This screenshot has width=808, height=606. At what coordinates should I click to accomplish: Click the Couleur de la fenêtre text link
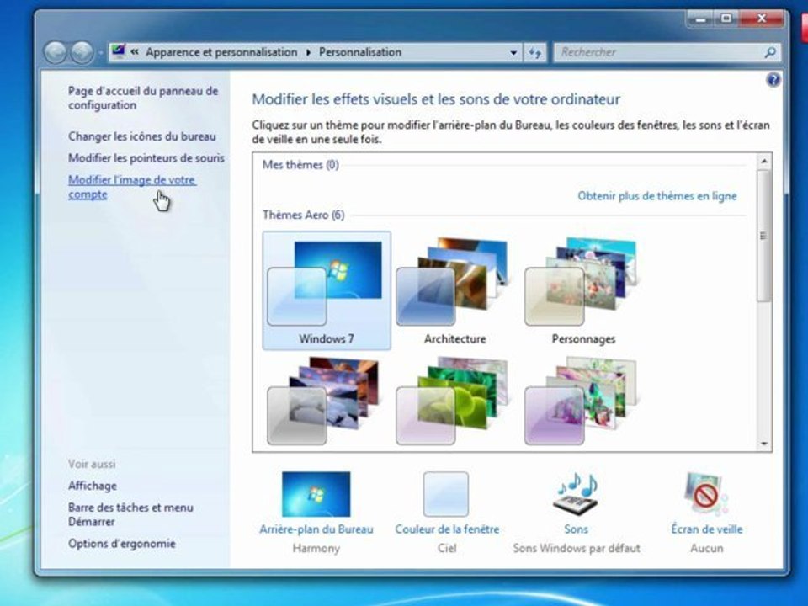point(447,529)
